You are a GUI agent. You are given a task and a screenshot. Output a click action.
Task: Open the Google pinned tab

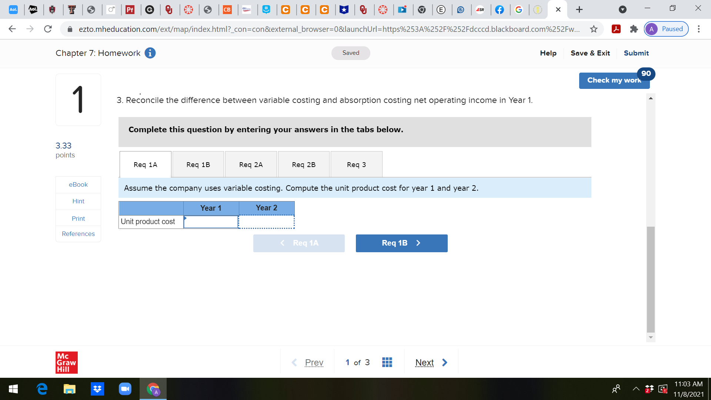point(519,10)
